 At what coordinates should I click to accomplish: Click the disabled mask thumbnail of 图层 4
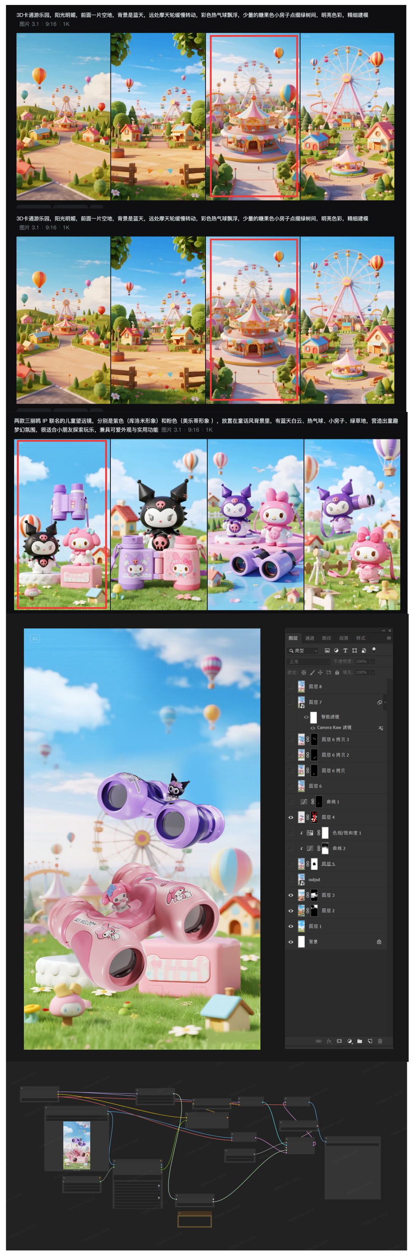(314, 817)
